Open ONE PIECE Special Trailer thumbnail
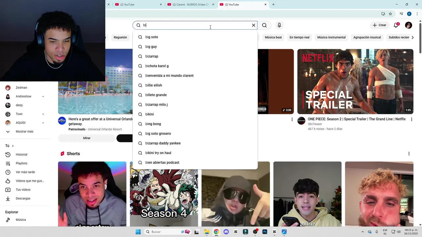Image resolution: width=422 pixels, height=237 pixels. coord(355,82)
